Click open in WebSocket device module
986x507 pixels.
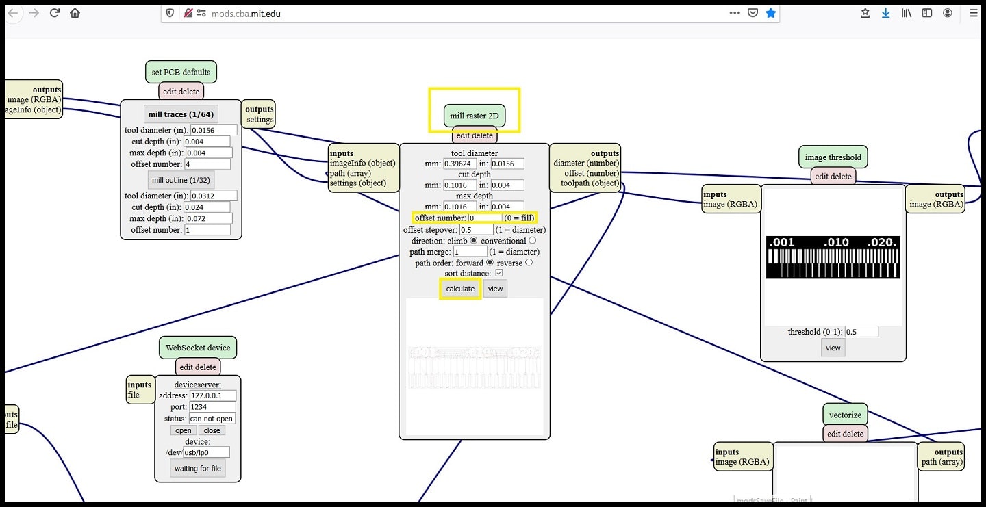(184, 430)
